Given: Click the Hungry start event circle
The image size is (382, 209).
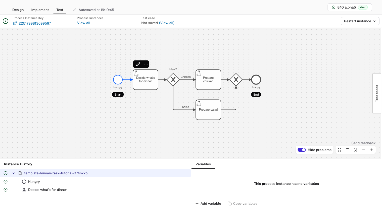Looking at the screenshot, I should tap(118, 80).
